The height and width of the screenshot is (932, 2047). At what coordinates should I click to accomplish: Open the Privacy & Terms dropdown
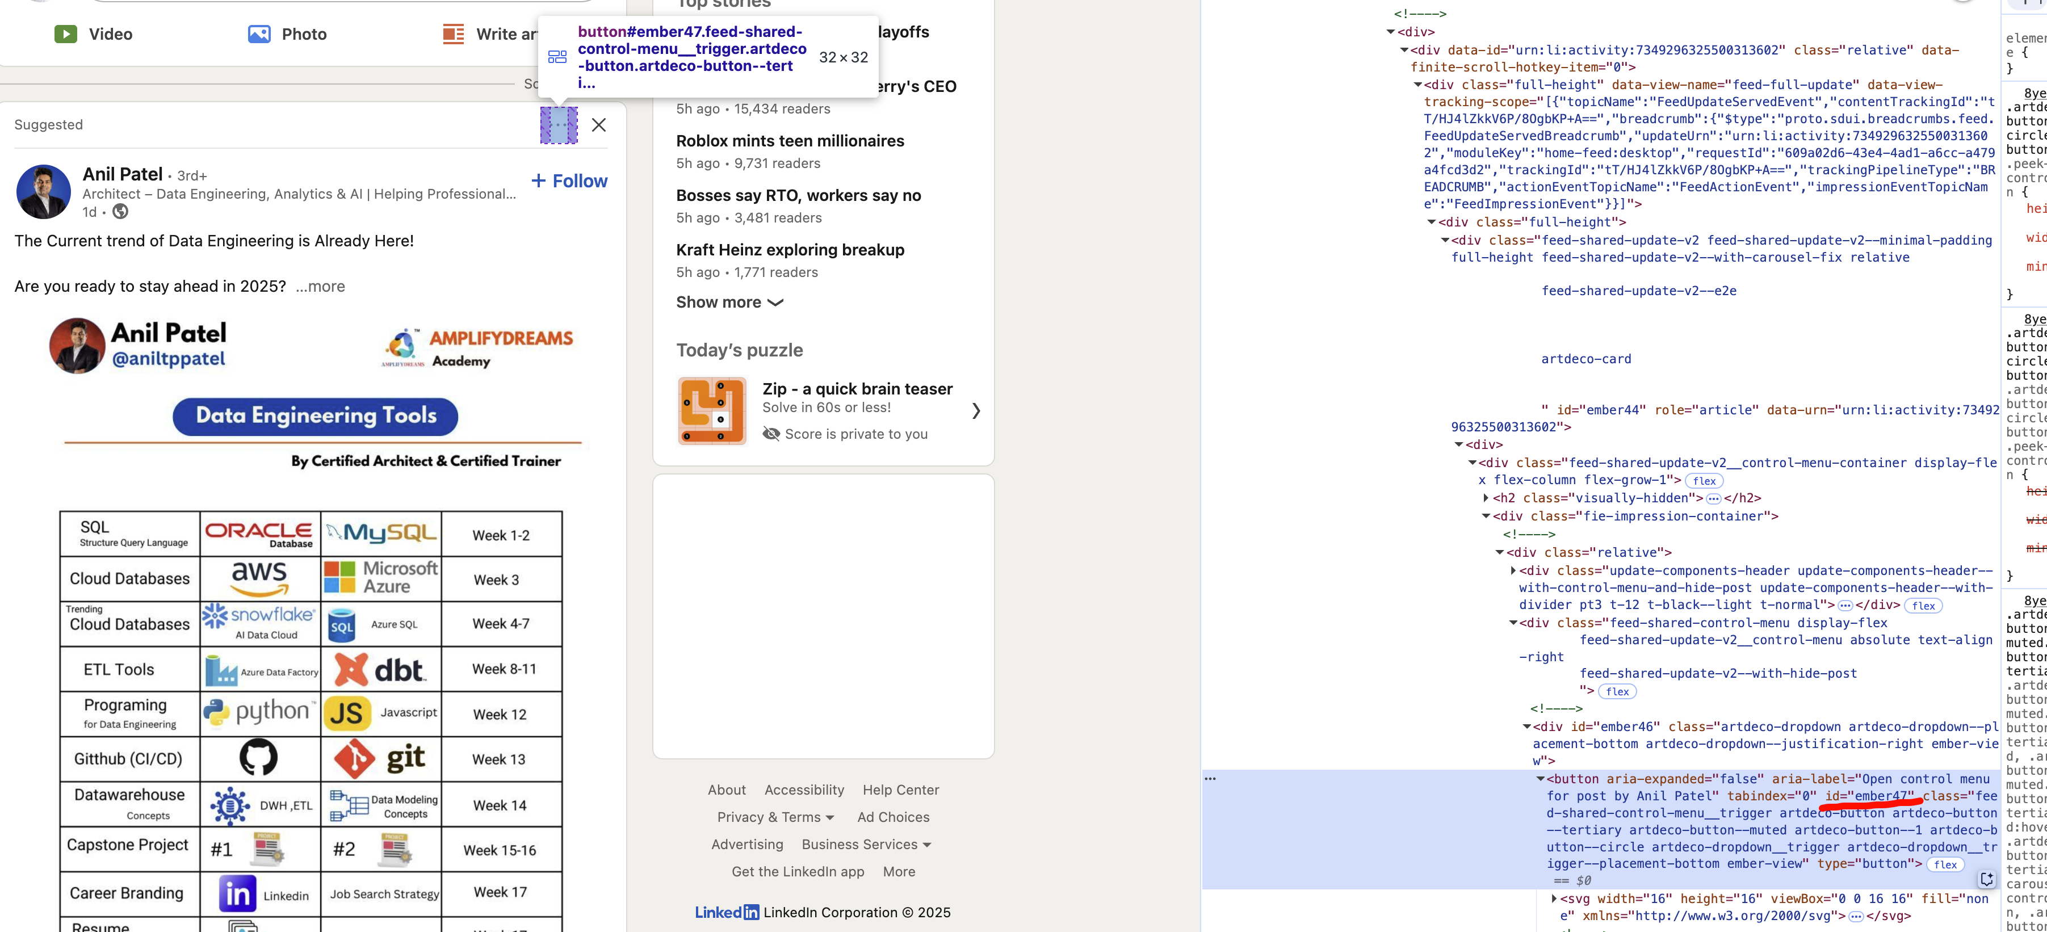(775, 817)
